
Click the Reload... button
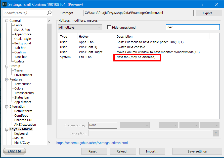pyautogui.click(x=123, y=151)
